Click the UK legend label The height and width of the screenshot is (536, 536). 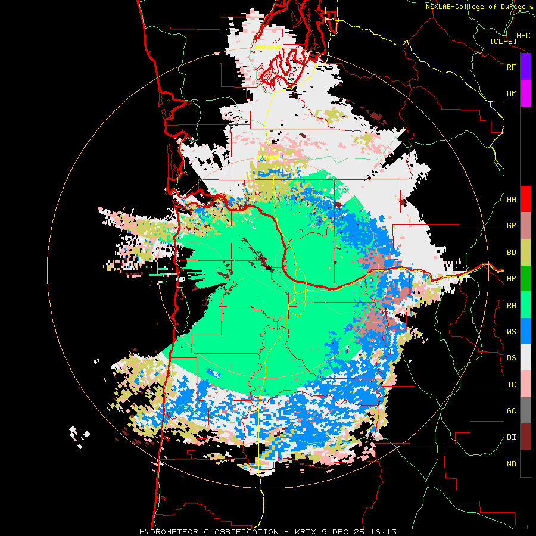511,94
